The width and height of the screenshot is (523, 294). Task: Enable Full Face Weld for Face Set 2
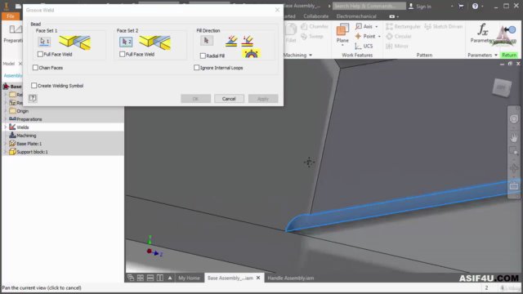point(122,54)
